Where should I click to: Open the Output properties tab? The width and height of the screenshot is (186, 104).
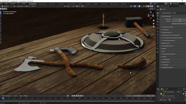pos(158,16)
